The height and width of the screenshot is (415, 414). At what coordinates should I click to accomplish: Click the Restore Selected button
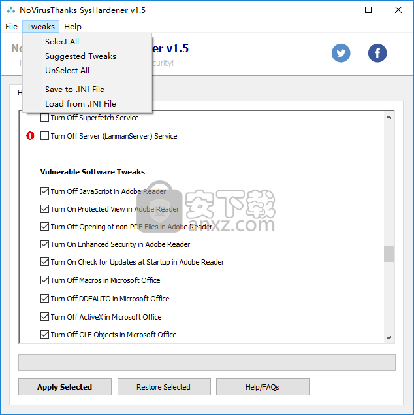tap(164, 387)
